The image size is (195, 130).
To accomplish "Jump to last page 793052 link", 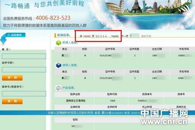I will pos(115,36).
